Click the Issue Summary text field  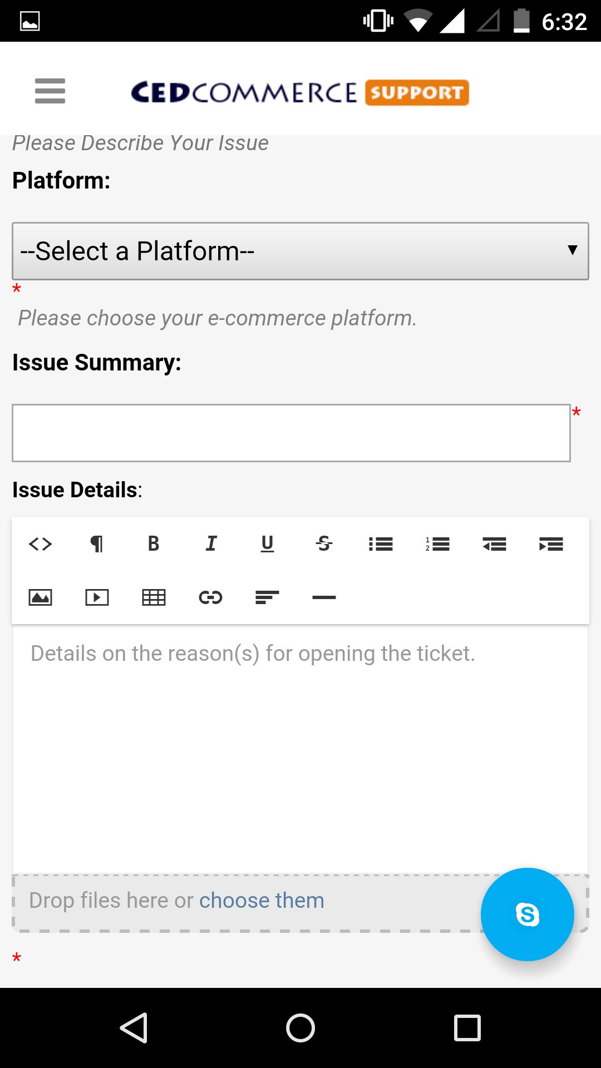[291, 433]
